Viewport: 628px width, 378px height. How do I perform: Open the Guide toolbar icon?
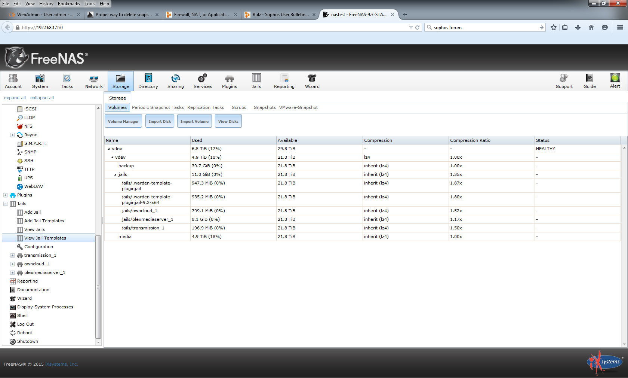point(589,81)
